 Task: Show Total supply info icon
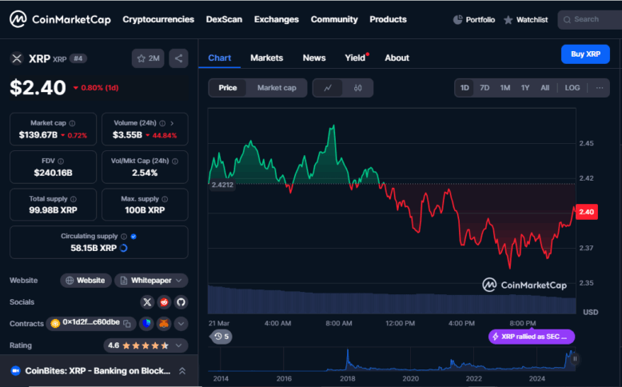click(74, 199)
